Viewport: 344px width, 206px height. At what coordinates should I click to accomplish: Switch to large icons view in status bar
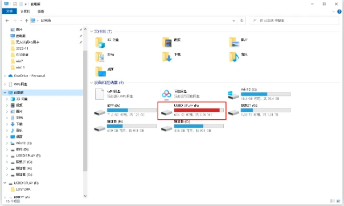(x=338, y=201)
